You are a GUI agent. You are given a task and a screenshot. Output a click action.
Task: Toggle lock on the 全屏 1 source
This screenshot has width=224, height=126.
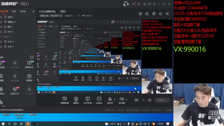point(1,17)
